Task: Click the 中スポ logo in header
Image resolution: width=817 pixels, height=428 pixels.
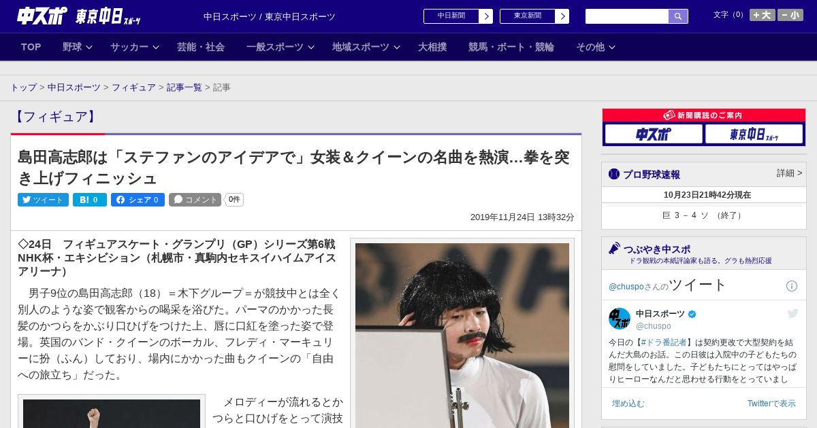Action: pos(42,16)
